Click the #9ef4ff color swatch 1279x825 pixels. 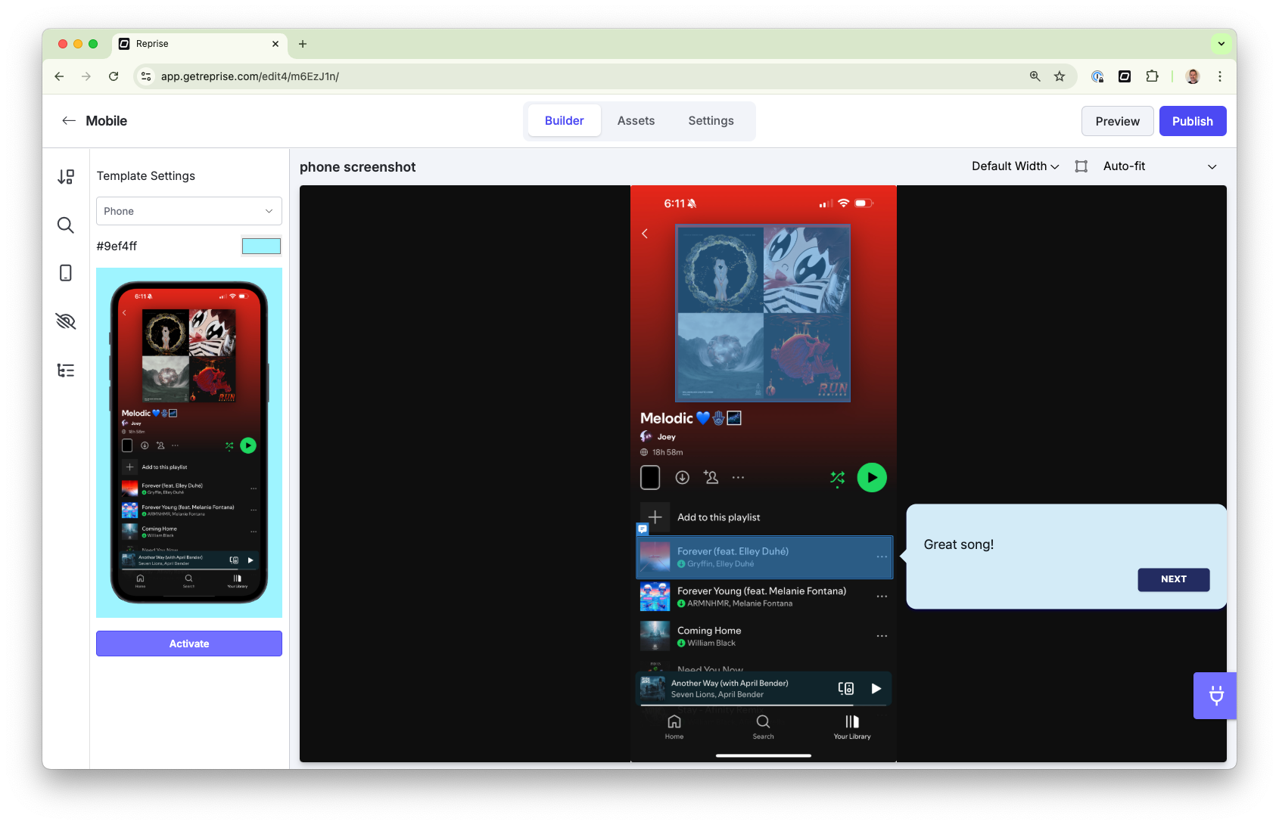261,246
